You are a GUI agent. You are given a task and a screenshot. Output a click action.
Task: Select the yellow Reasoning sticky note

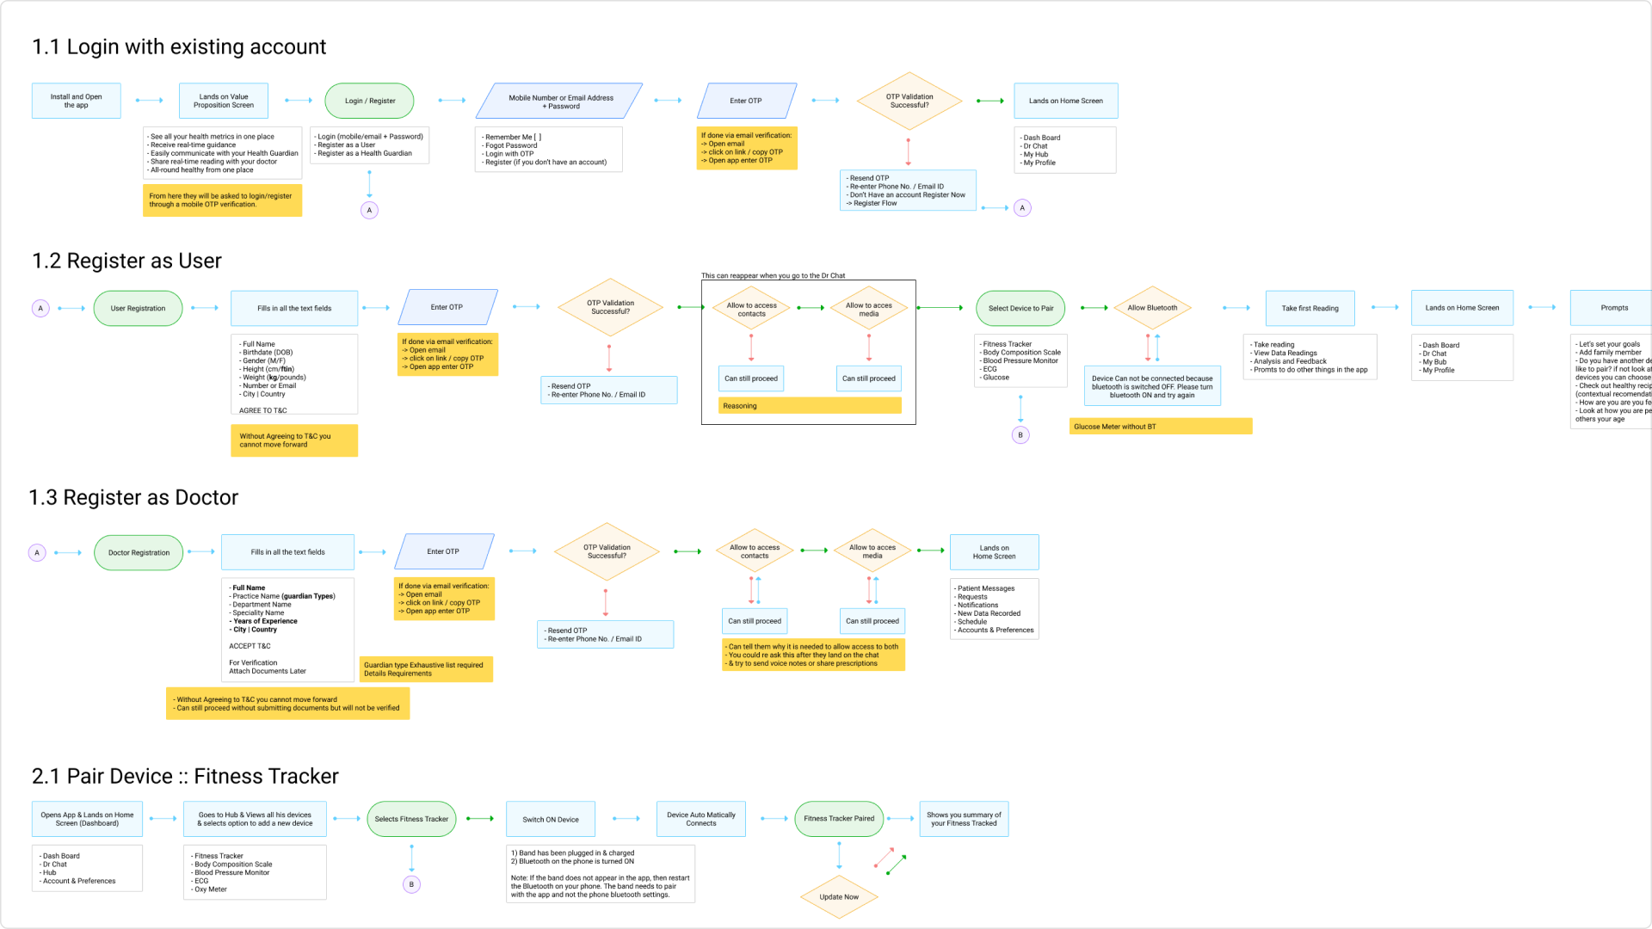810,406
